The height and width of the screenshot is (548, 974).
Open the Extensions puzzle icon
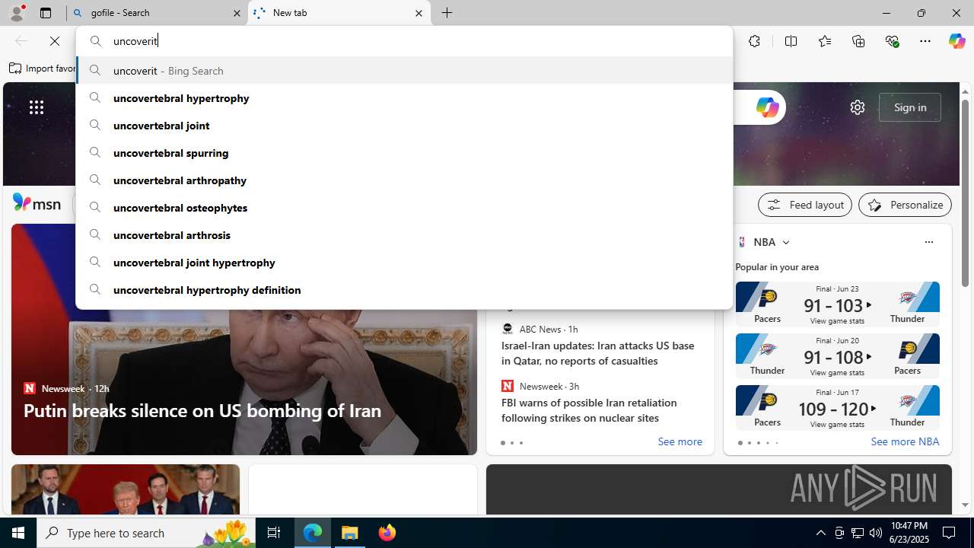(754, 41)
